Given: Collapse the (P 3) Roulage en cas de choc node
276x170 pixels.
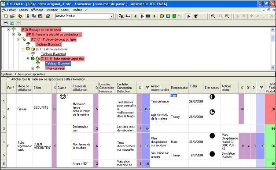Looking at the screenshot, I should pyautogui.click(x=8, y=30).
